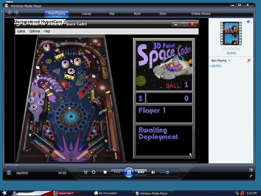The width and height of the screenshot is (261, 196).
Task: Click the clip0002 film strip thumbnail
Action: 231,33
